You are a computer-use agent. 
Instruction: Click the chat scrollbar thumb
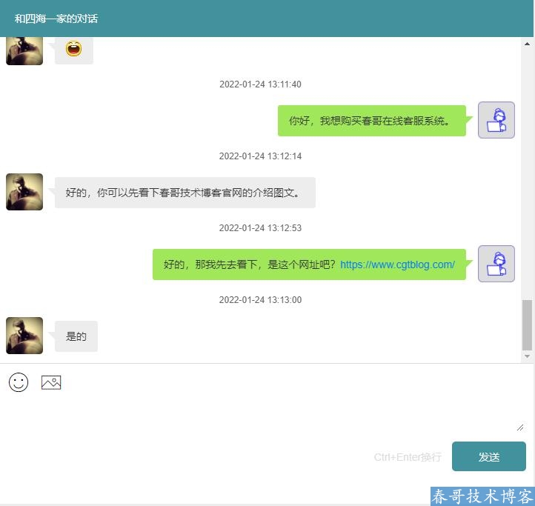point(527,324)
